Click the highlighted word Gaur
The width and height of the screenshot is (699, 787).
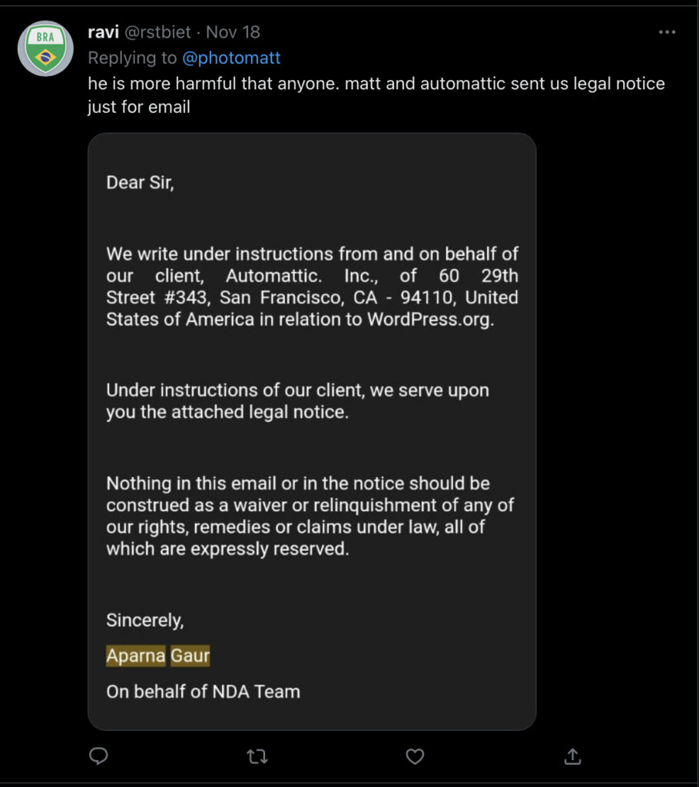(x=190, y=656)
